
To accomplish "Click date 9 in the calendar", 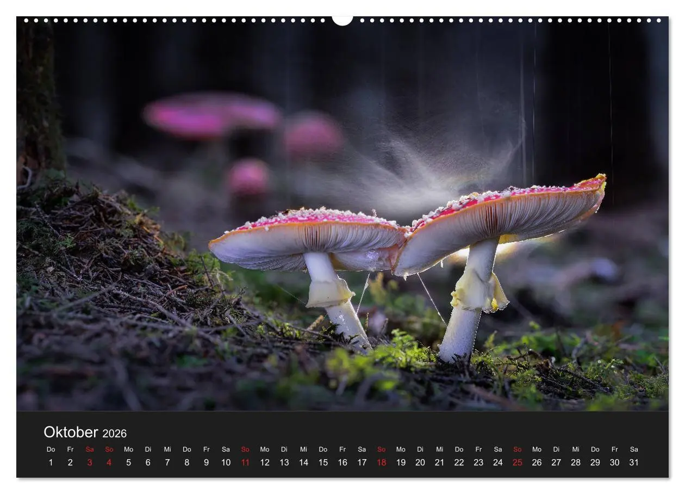I will tap(206, 462).
